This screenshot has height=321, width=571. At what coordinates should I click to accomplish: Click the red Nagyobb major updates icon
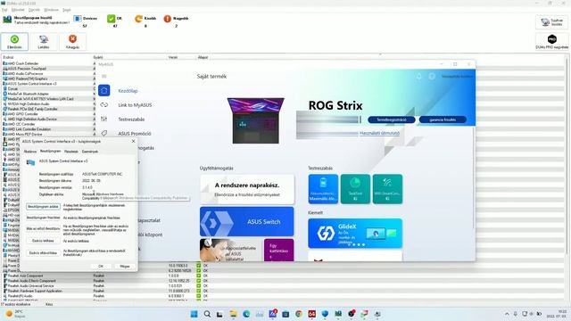(167, 19)
